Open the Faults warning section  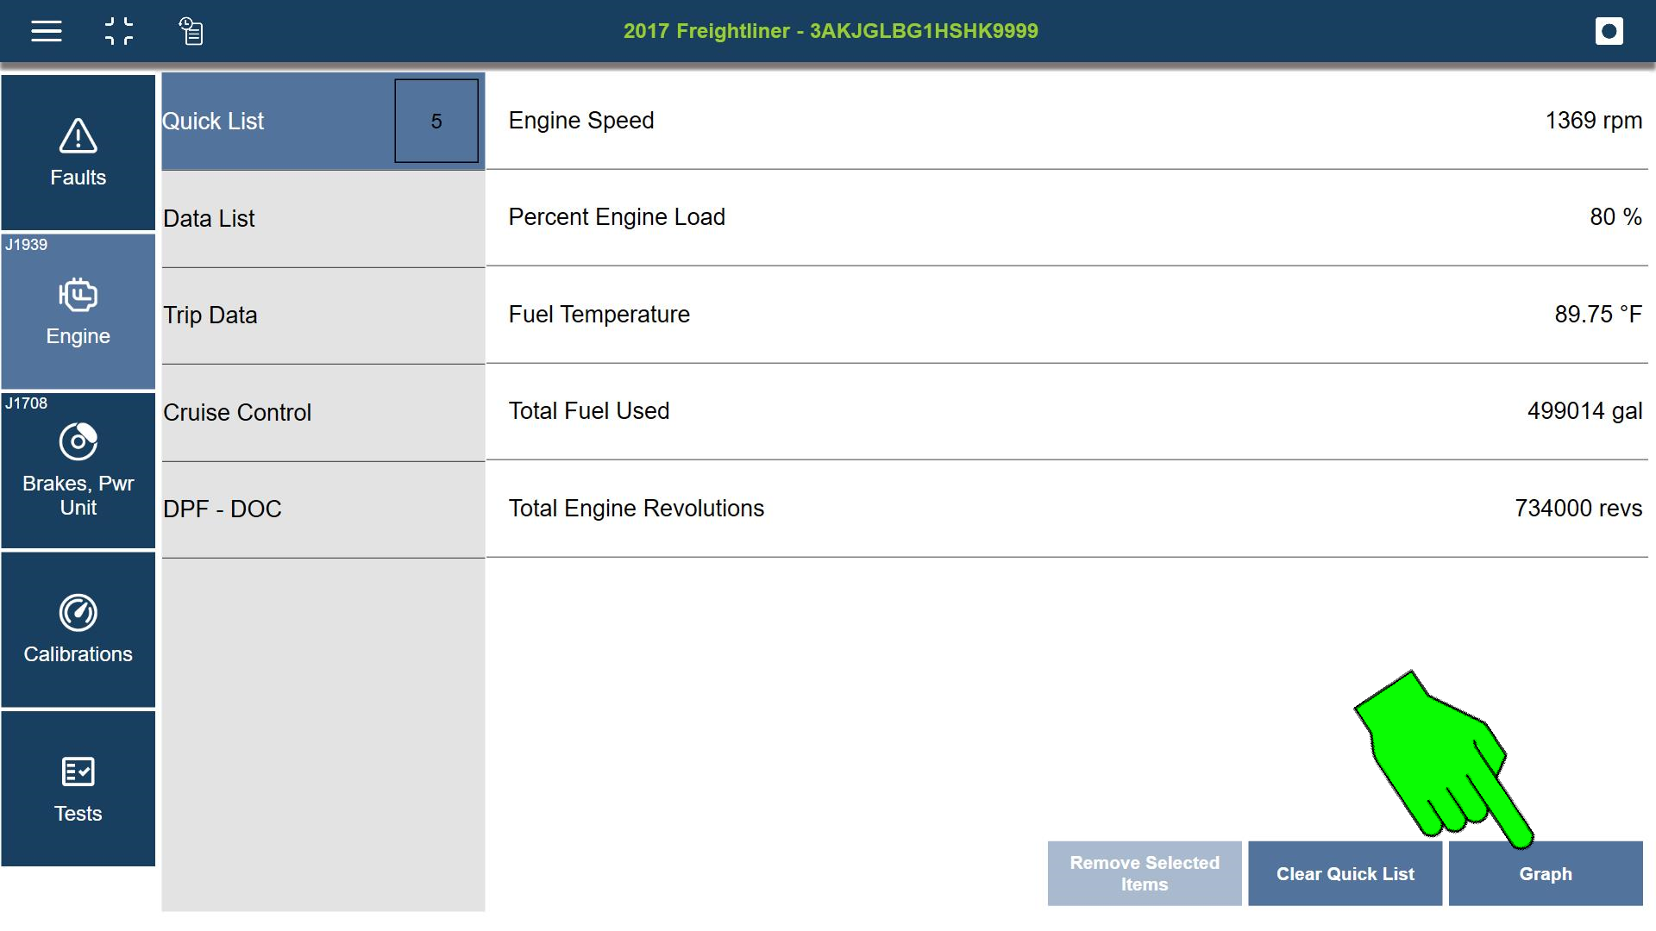click(x=78, y=153)
